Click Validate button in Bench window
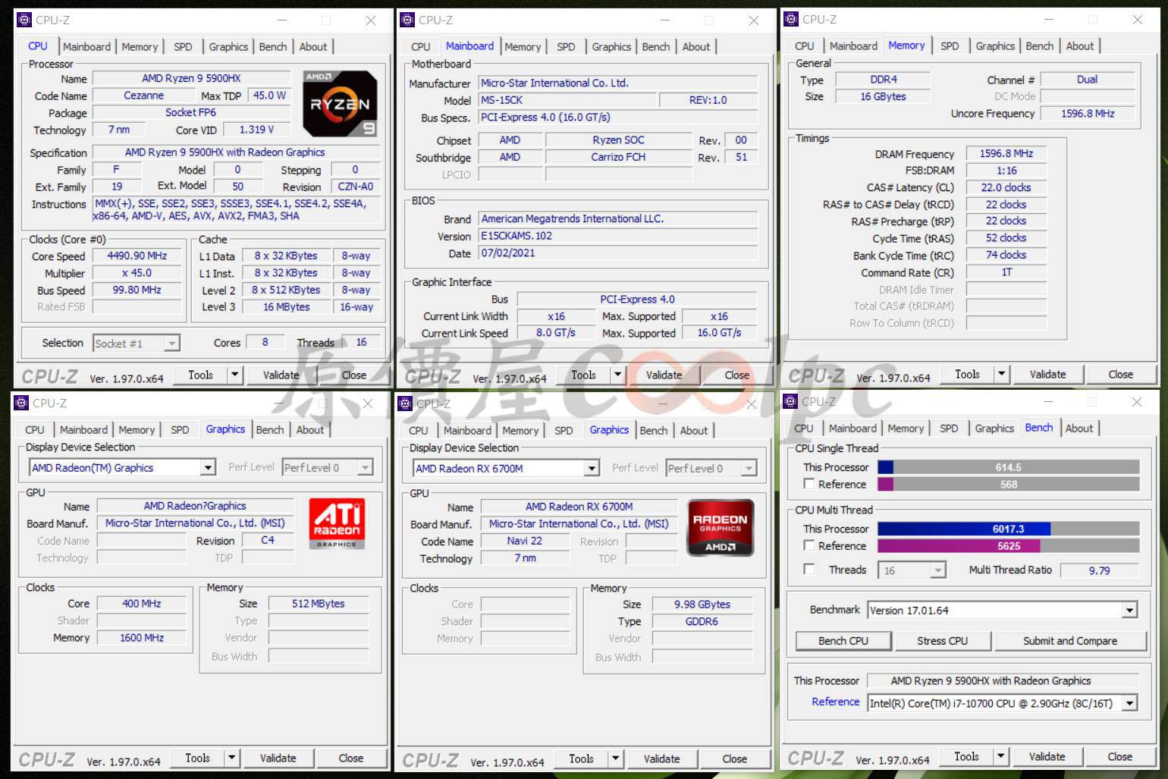 [x=1047, y=756]
